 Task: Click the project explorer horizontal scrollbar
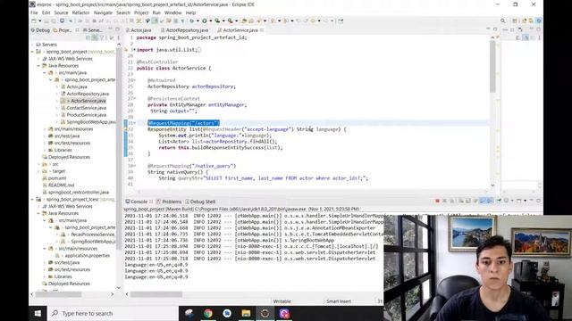58,294
